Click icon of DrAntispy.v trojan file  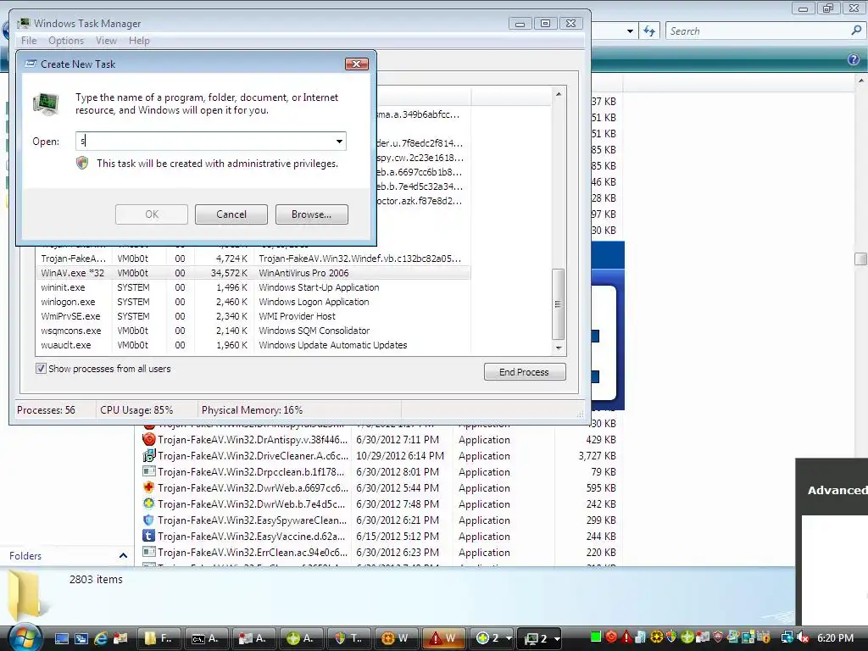click(x=148, y=440)
